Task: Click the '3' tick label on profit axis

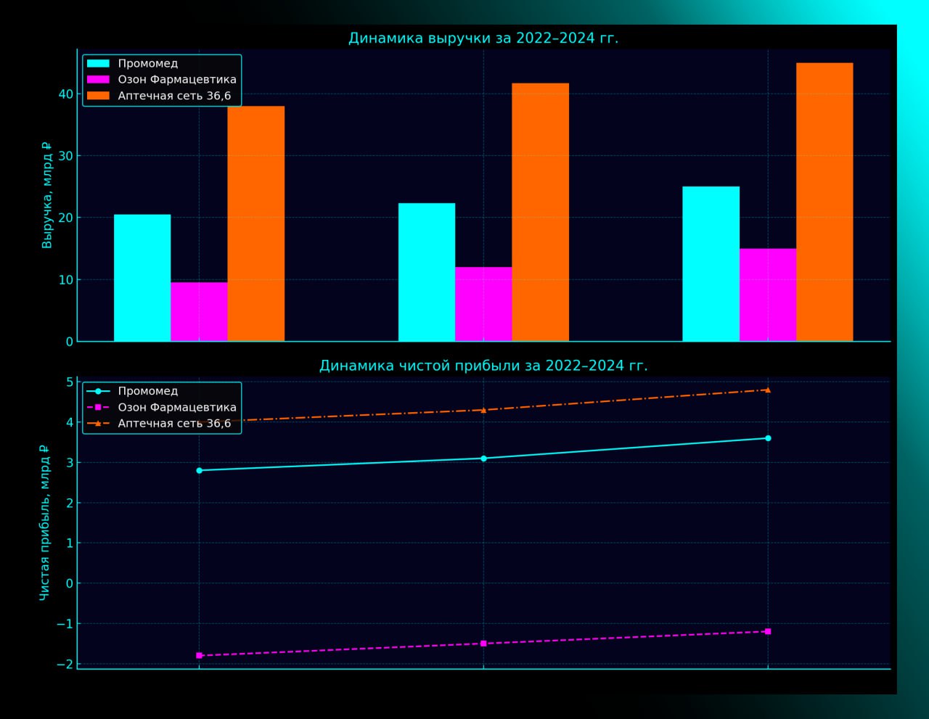Action: point(70,463)
